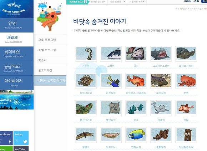207x151 pixels.
Task: Open the 함께해요! Together AQUARIUM menu
Action: click(17, 54)
